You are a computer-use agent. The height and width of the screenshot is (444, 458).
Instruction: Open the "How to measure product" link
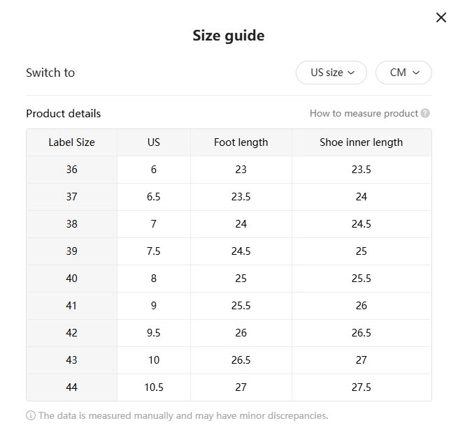click(364, 113)
